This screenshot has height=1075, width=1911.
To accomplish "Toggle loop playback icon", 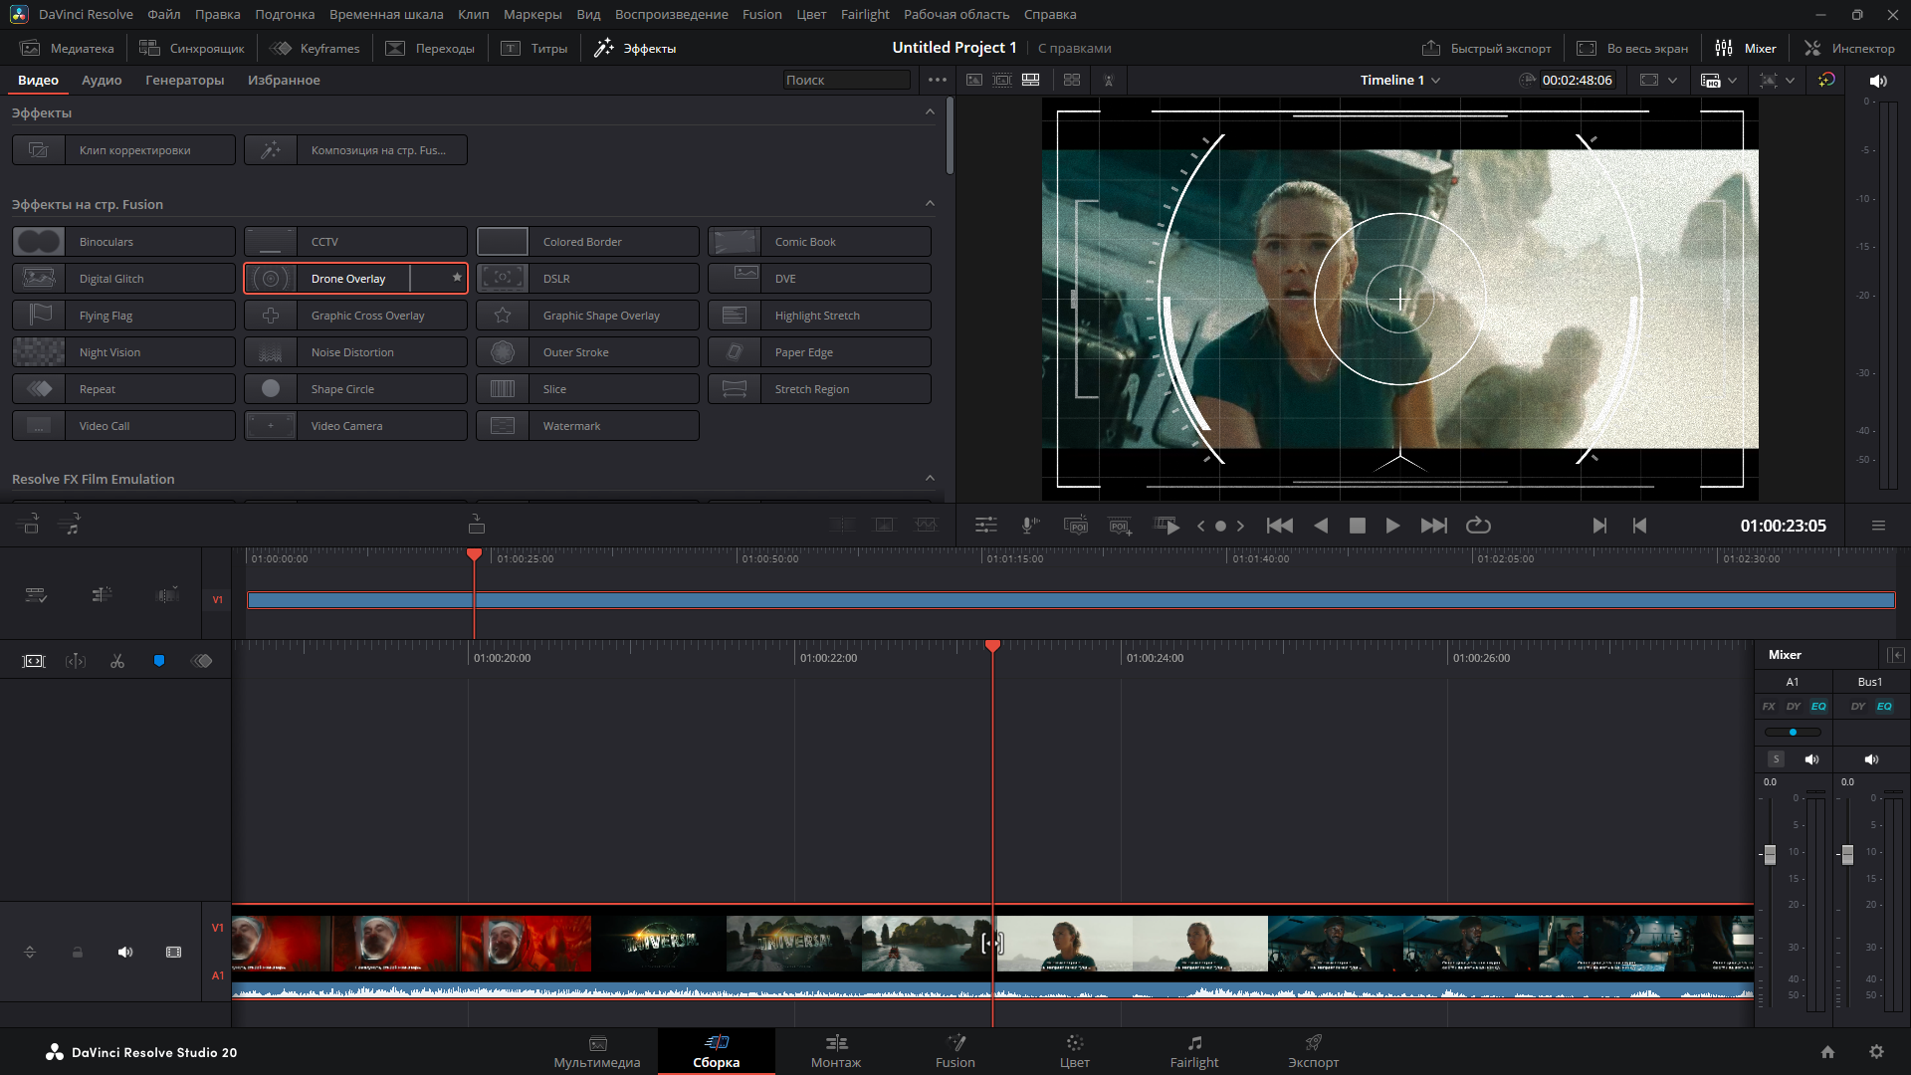I will 1478,526.
